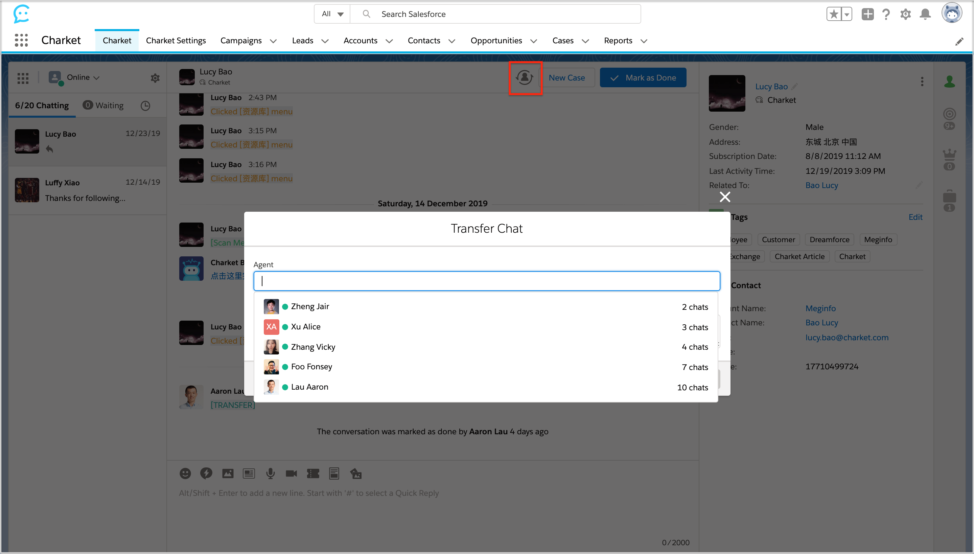Open Salesforce App Launcher dots
The image size is (974, 554).
[21, 40]
